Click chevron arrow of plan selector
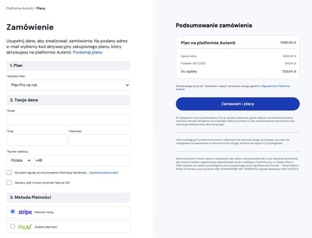Image resolution: width=312 pixels, height=238 pixels. pos(127,85)
